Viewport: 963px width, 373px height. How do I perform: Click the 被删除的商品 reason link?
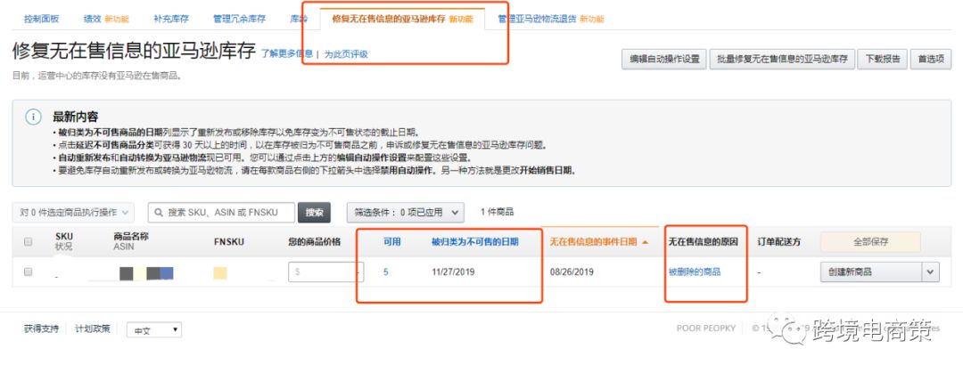[x=694, y=272]
